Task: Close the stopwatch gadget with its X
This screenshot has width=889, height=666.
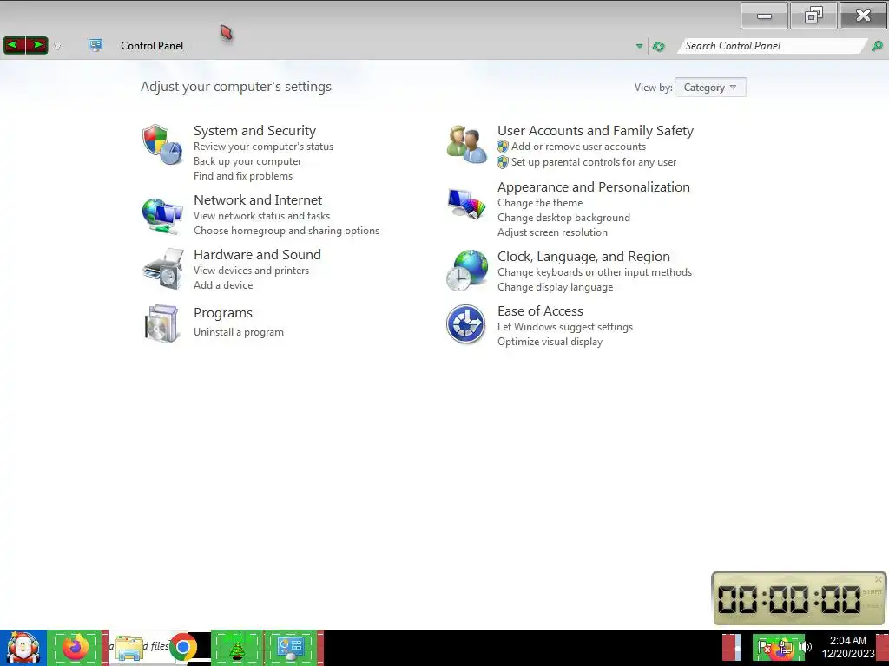Action: click(x=879, y=578)
